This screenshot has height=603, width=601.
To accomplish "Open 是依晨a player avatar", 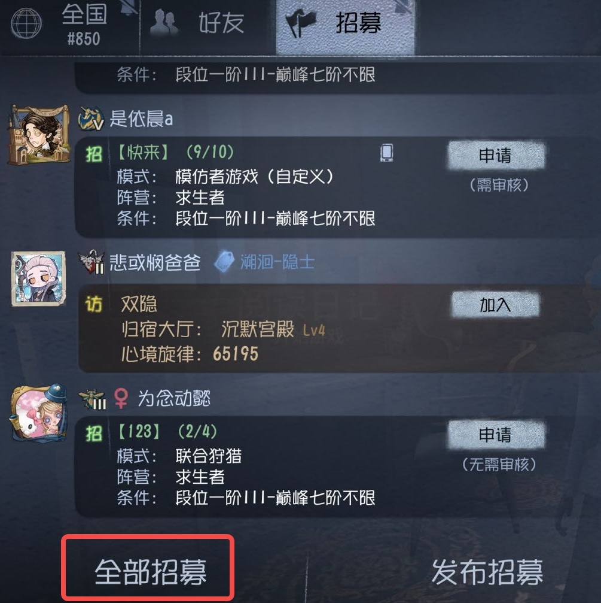I will [x=39, y=134].
